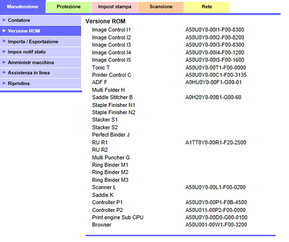The image size is (289, 242).
Task: Open Ripristina menu entry
Action: [x=40, y=83]
